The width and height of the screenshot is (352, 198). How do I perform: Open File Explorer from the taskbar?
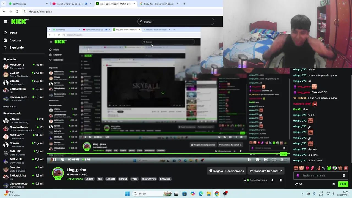click(x=209, y=194)
